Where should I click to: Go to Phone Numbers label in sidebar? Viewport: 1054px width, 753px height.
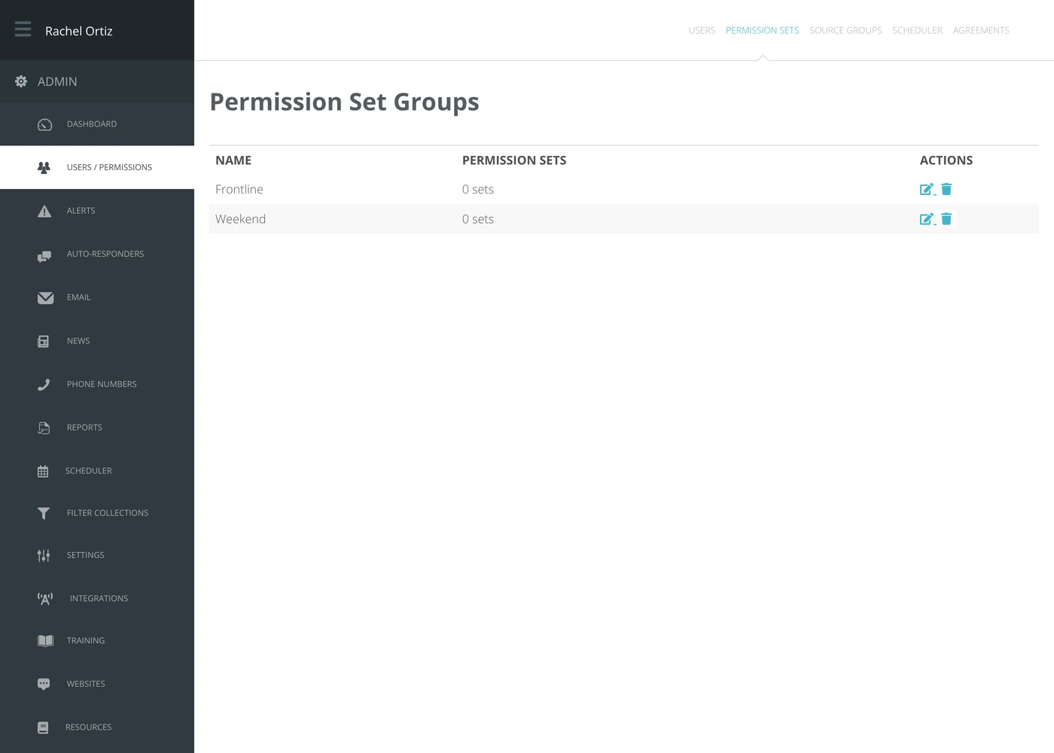[102, 384]
